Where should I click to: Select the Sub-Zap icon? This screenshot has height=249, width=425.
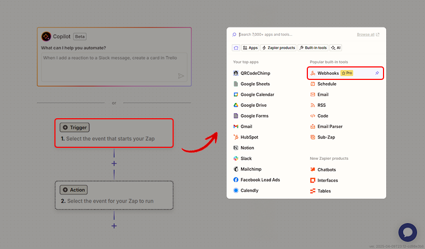click(313, 137)
